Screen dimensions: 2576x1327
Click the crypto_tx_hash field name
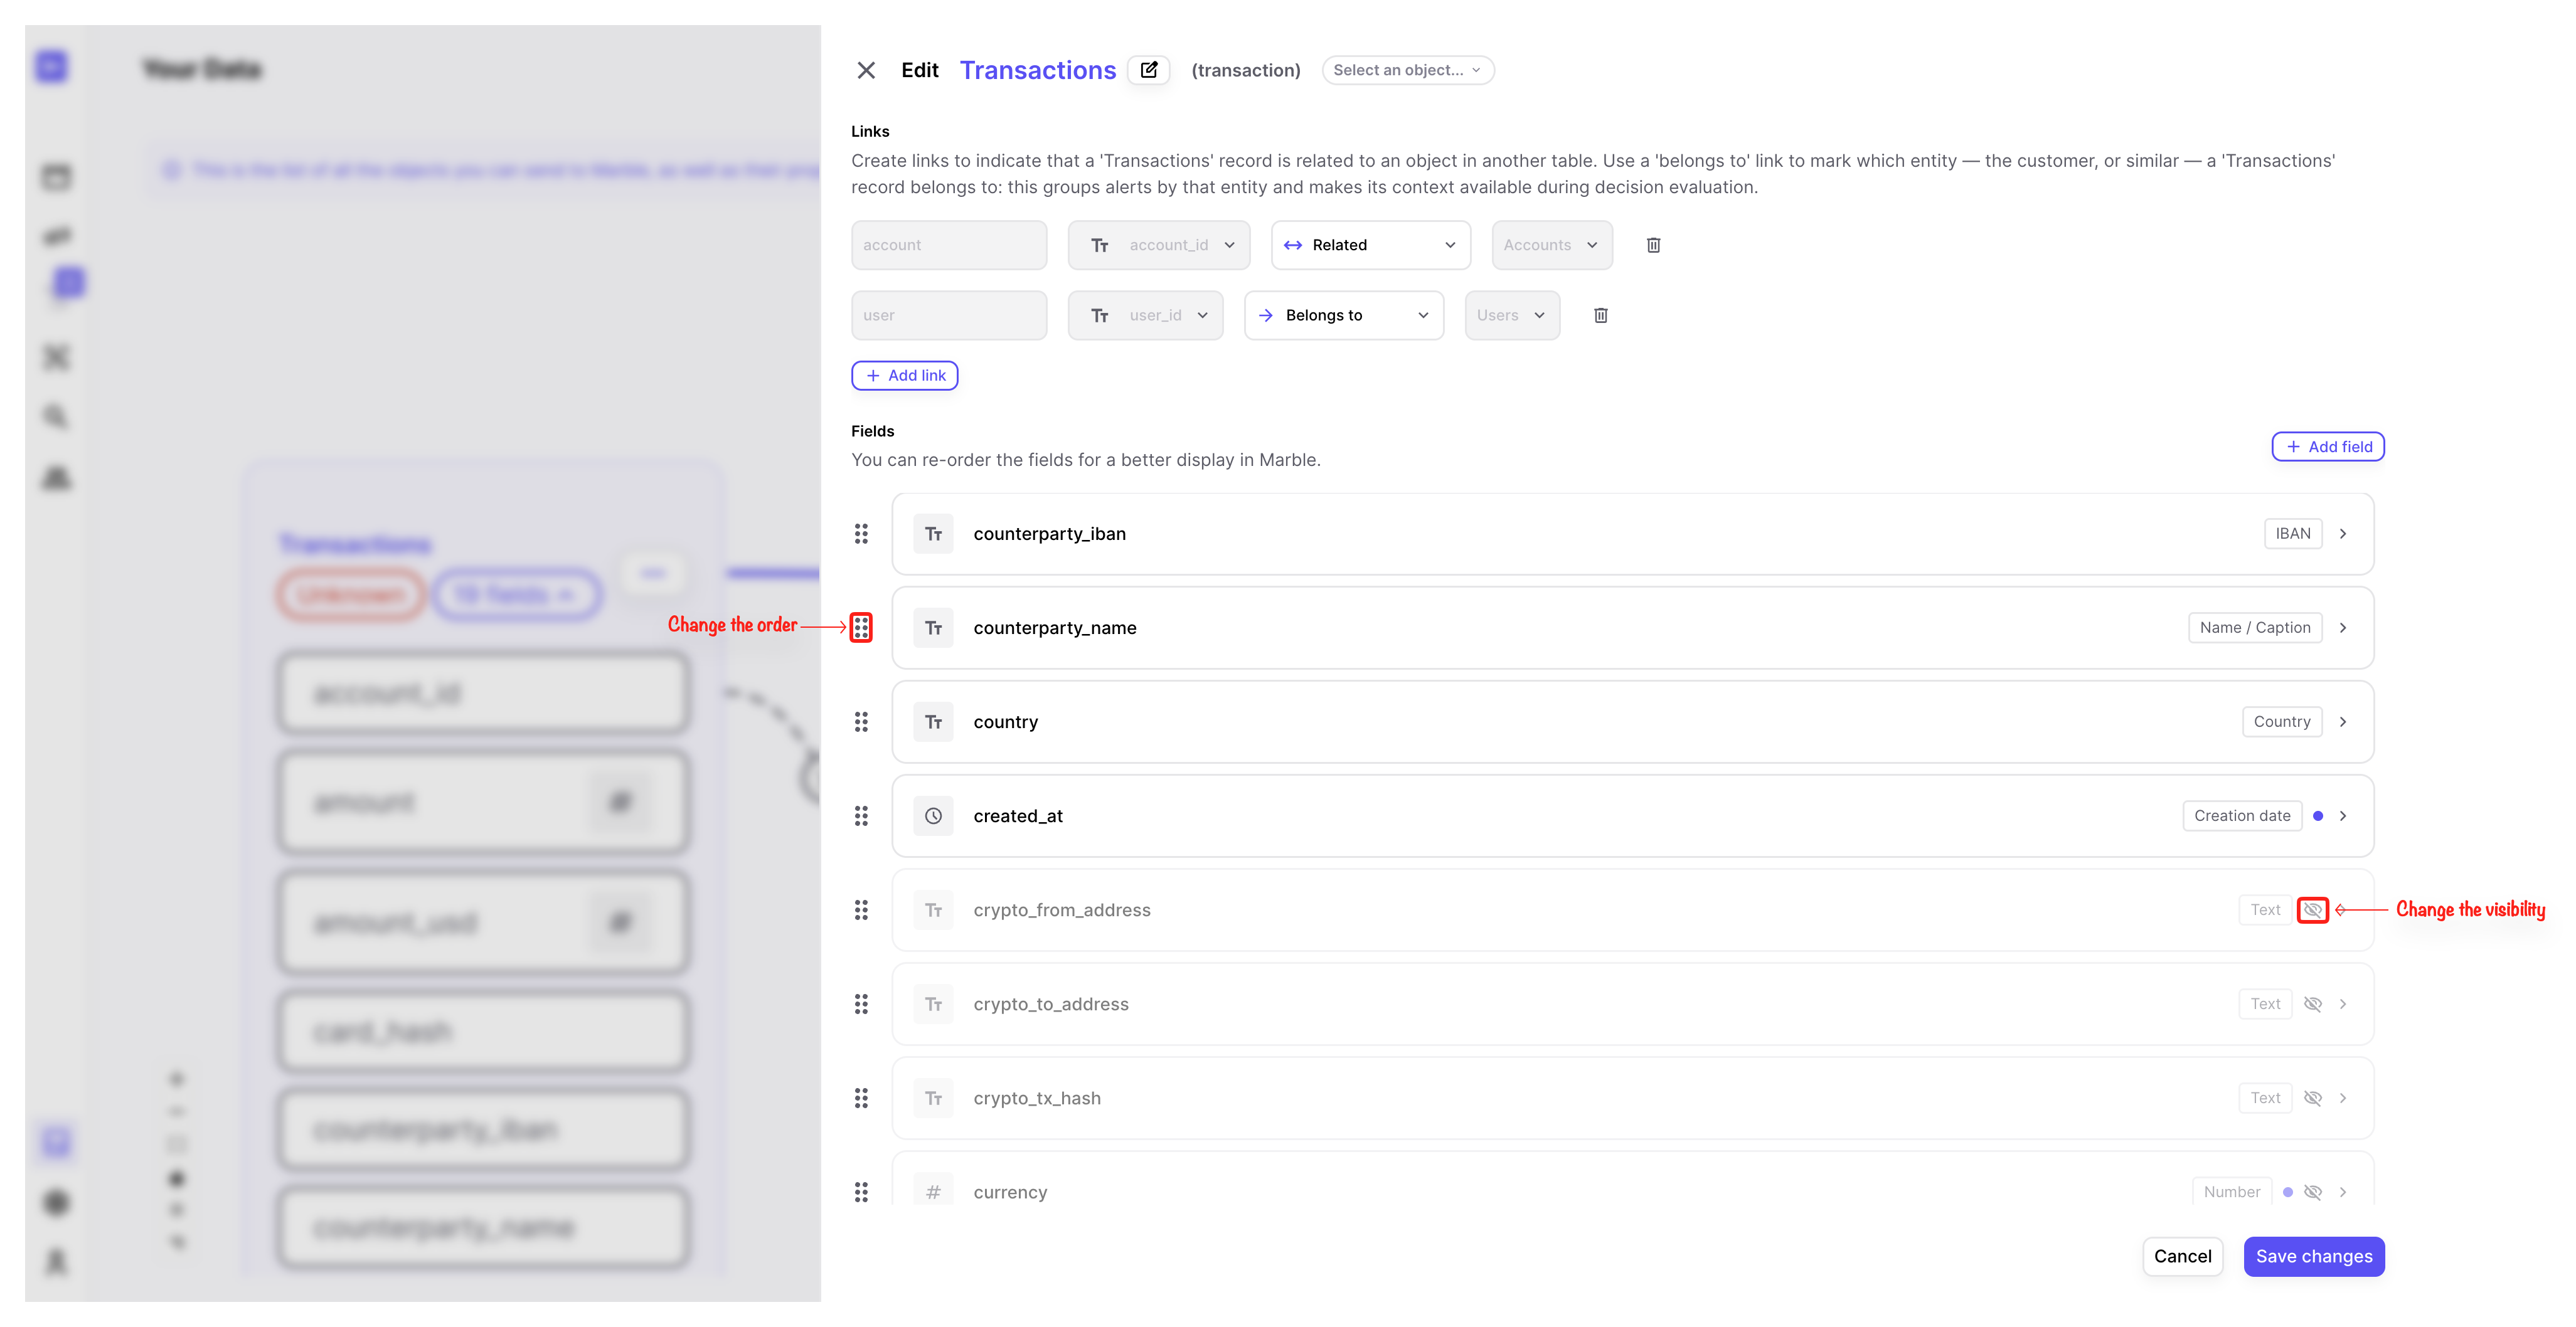point(1037,1098)
